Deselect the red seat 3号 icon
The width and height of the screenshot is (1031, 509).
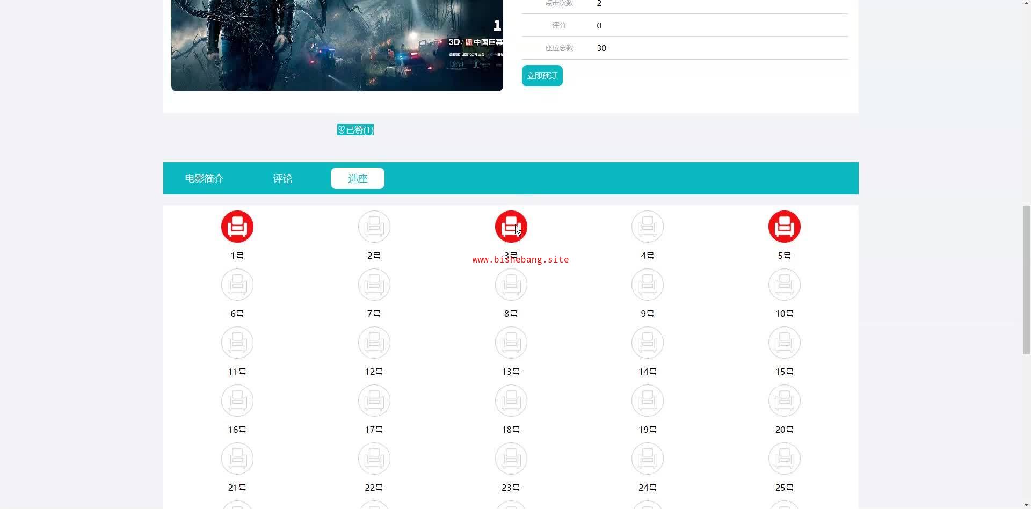(511, 227)
